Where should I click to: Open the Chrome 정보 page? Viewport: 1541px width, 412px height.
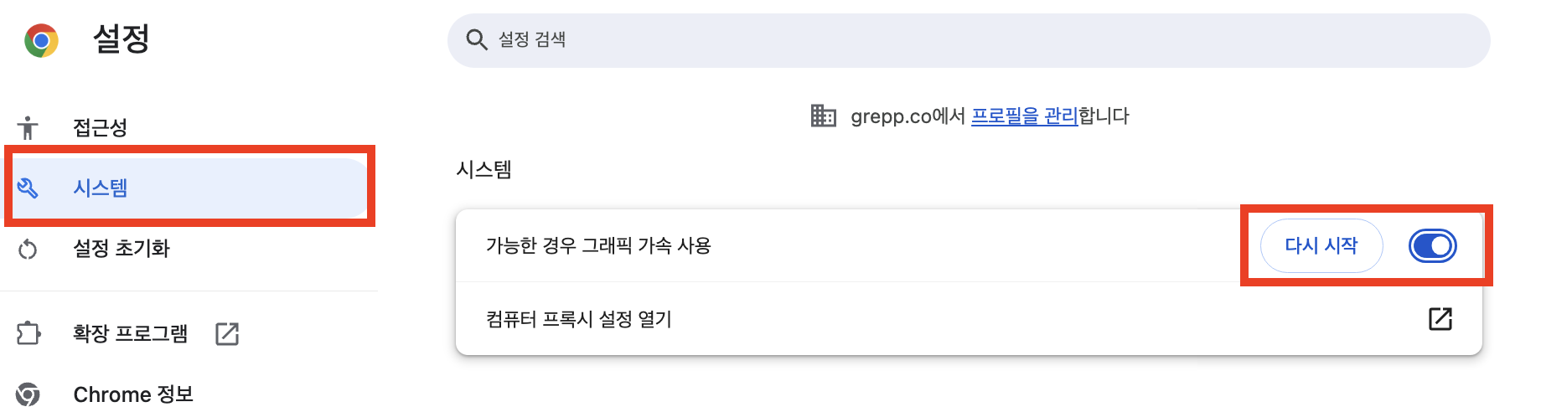click(133, 394)
